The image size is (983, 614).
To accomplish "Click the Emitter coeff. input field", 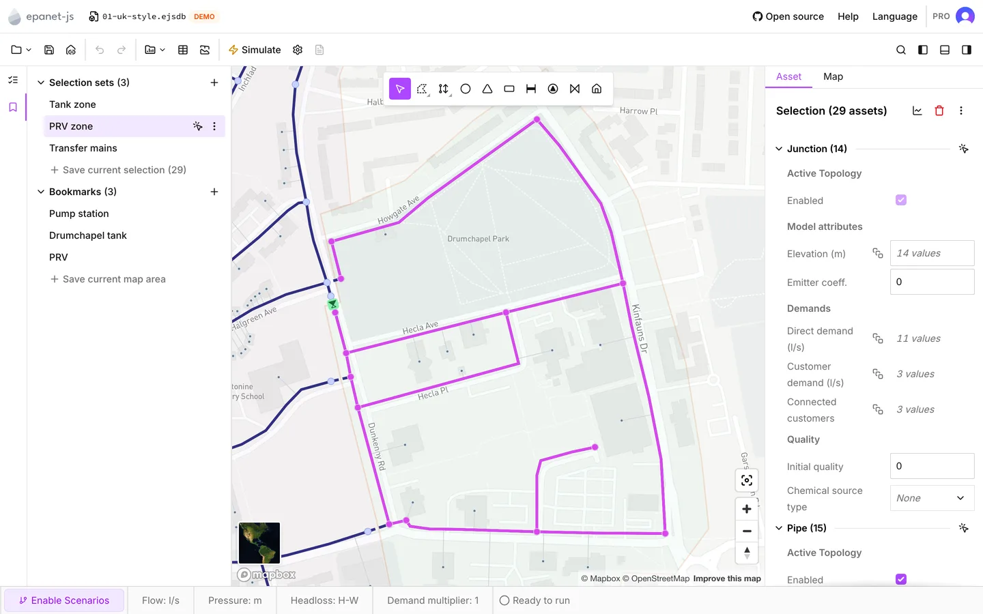I will pyautogui.click(x=932, y=282).
